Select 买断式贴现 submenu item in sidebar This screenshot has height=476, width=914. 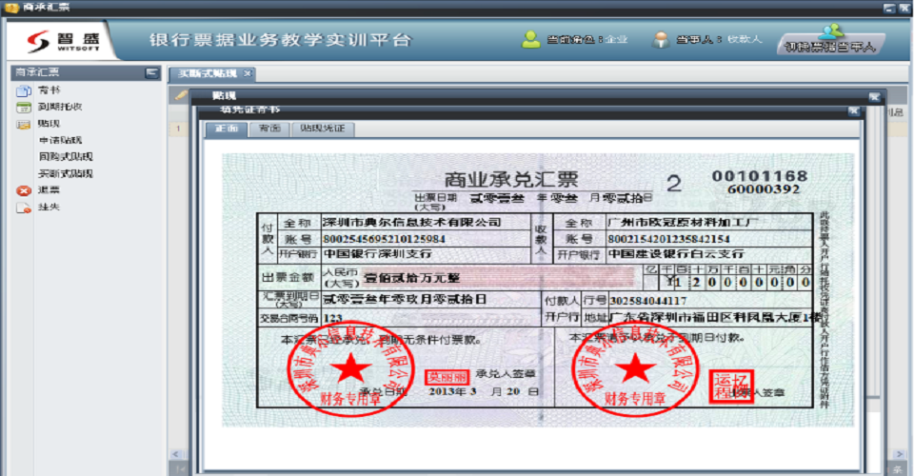pyautogui.click(x=66, y=173)
